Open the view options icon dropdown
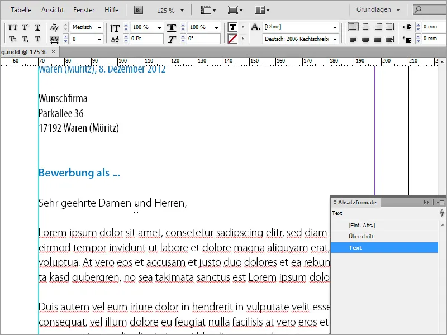 pyautogui.click(x=208, y=10)
